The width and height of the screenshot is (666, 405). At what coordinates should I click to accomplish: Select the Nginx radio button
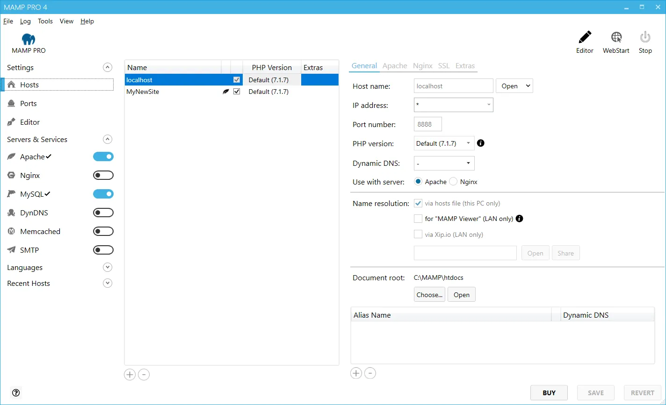click(x=453, y=182)
